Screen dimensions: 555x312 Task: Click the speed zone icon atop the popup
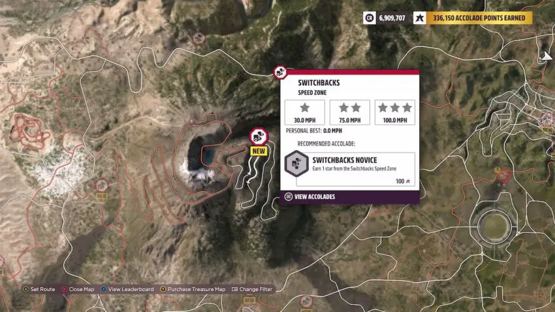tap(280, 72)
